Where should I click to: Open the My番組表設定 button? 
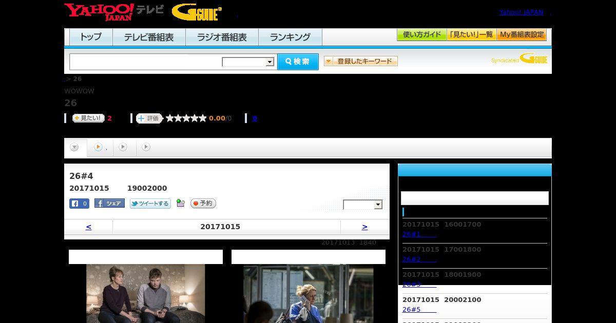tap(522, 35)
